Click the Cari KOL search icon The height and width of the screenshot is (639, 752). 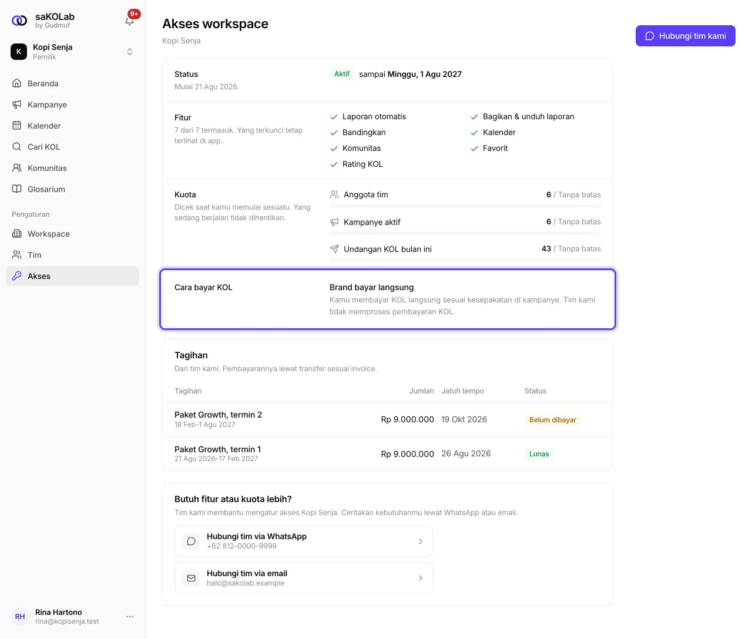pyautogui.click(x=17, y=147)
